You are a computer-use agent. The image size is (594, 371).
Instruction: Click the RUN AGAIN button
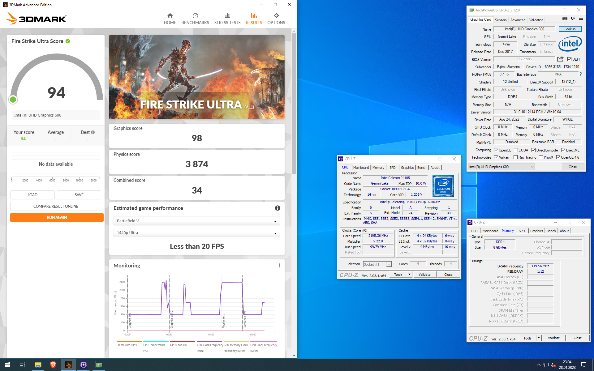pos(57,217)
